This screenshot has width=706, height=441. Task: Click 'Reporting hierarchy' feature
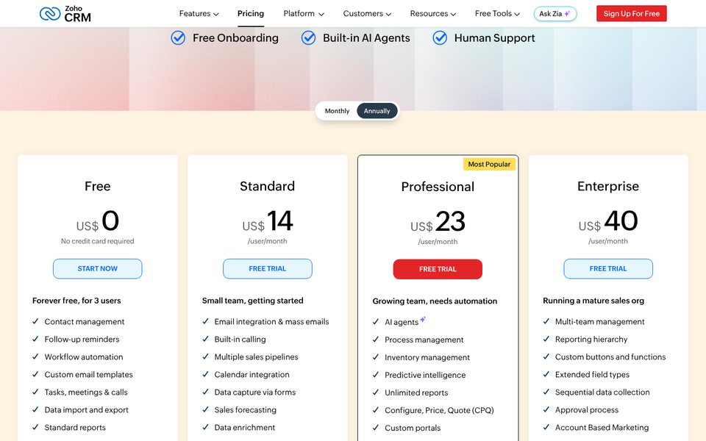(591, 340)
